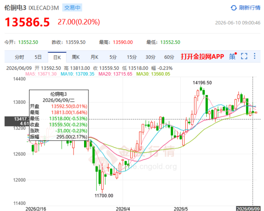The width and height of the screenshot is (264, 211).
Task: Click the 11400 price axis label
Action: point(19,203)
